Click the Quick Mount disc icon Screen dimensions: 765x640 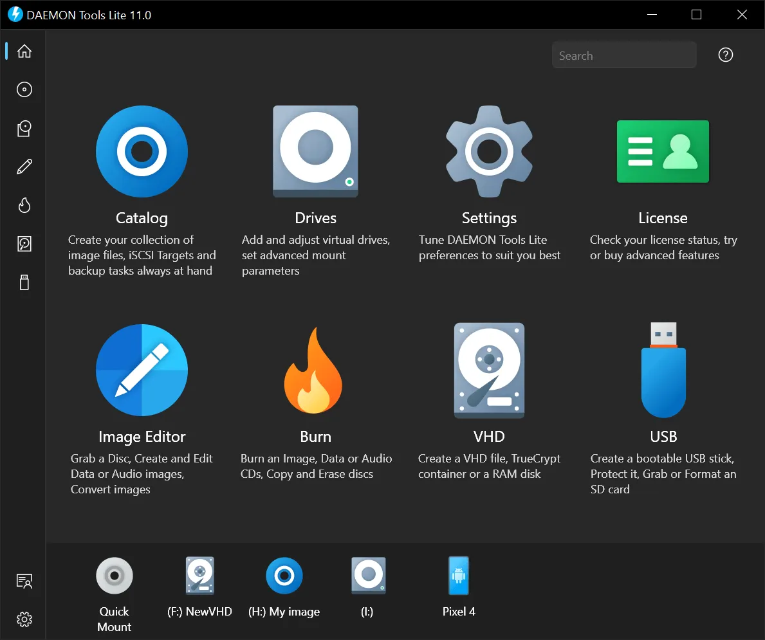[x=114, y=575]
